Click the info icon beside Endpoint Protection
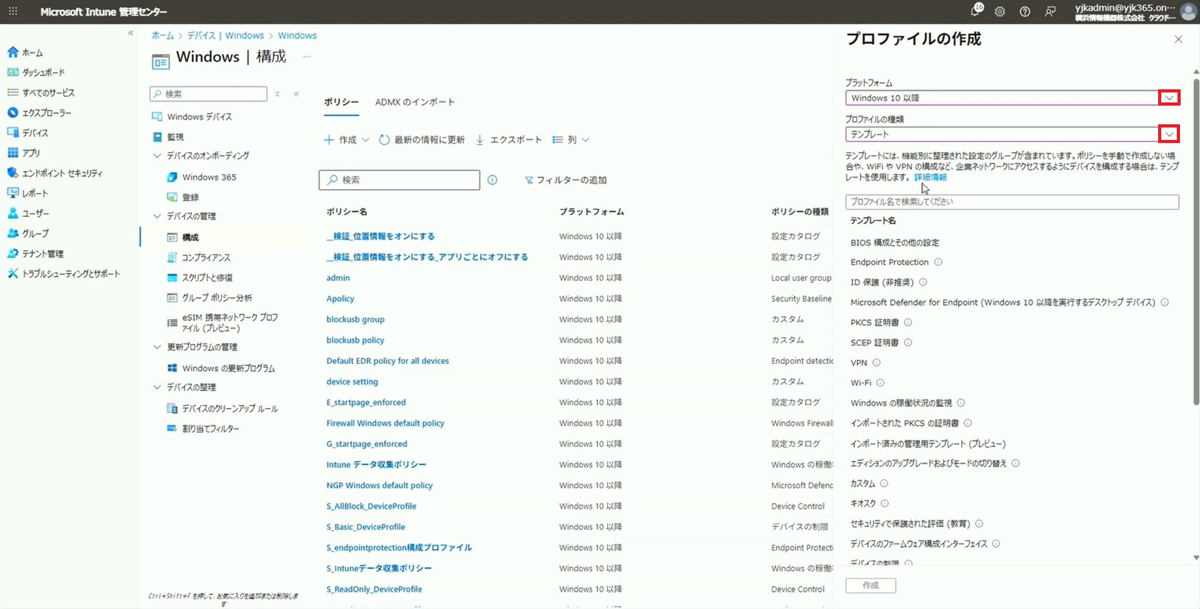Screen dimensions: 1200x609 pos(938,262)
